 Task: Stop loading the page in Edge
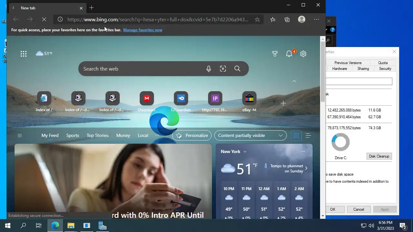point(44,19)
